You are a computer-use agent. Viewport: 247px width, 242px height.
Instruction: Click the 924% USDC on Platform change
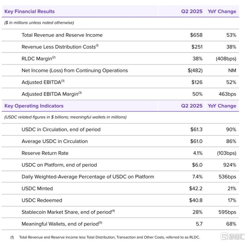[x=230, y=165]
